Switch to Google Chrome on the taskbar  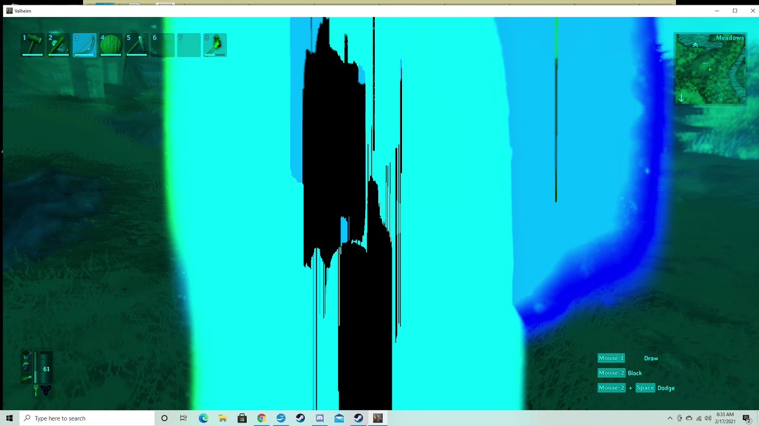[x=261, y=418]
